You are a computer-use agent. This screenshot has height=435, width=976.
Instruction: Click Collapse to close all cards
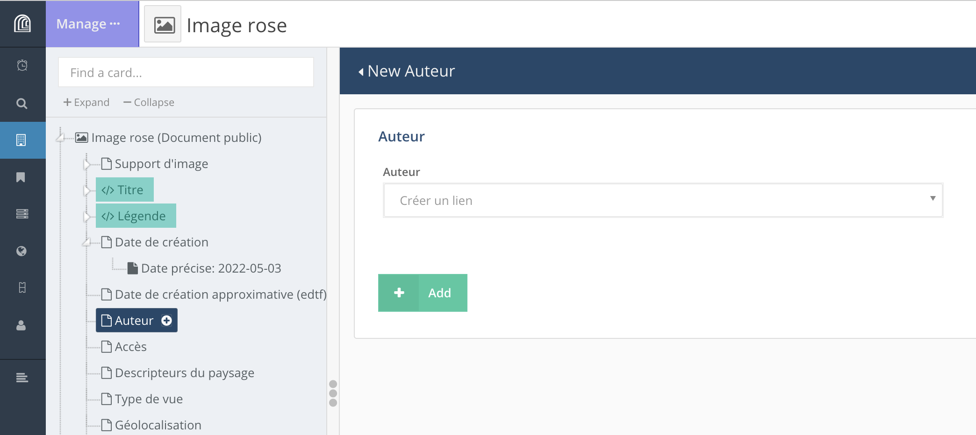coord(149,102)
